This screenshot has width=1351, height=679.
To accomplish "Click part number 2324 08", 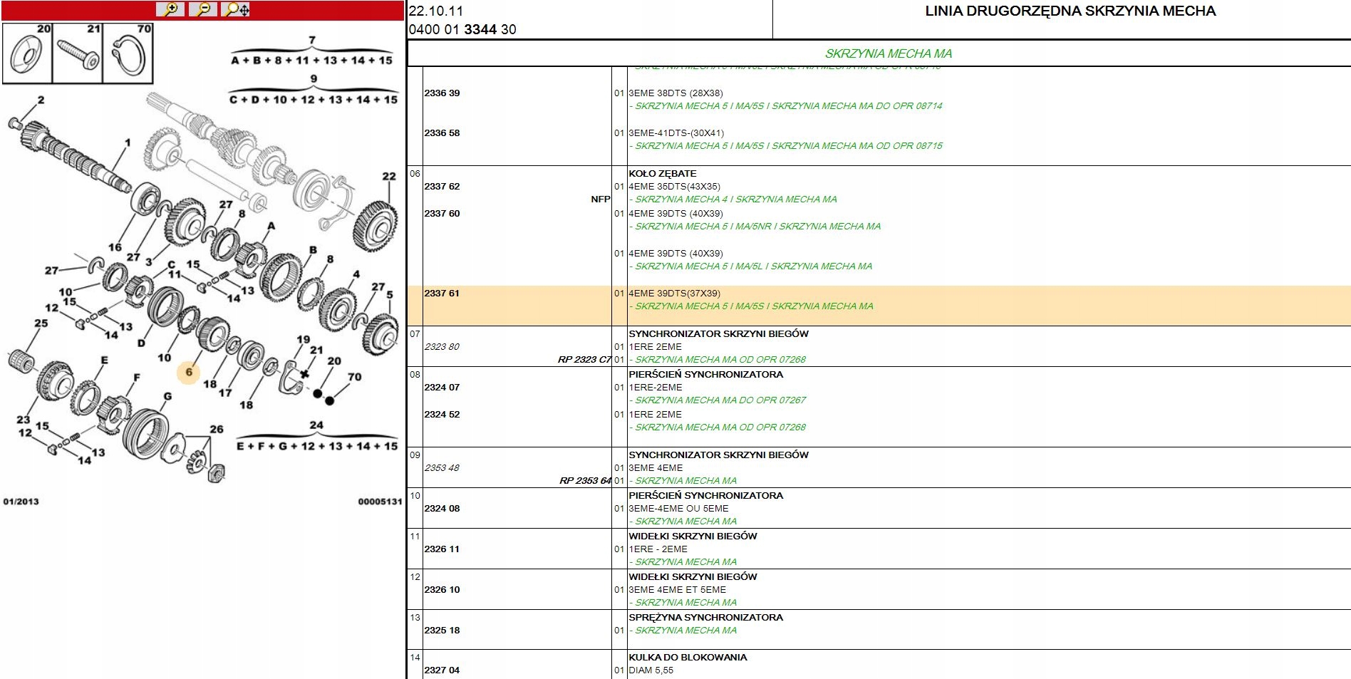I will tap(442, 508).
